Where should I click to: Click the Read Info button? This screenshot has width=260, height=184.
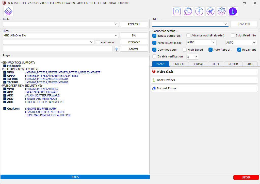(244, 24)
